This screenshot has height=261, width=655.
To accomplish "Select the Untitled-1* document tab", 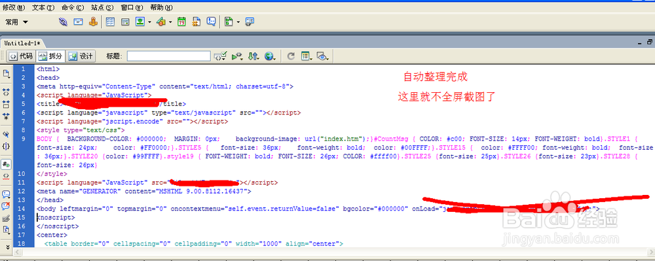I will coord(22,43).
